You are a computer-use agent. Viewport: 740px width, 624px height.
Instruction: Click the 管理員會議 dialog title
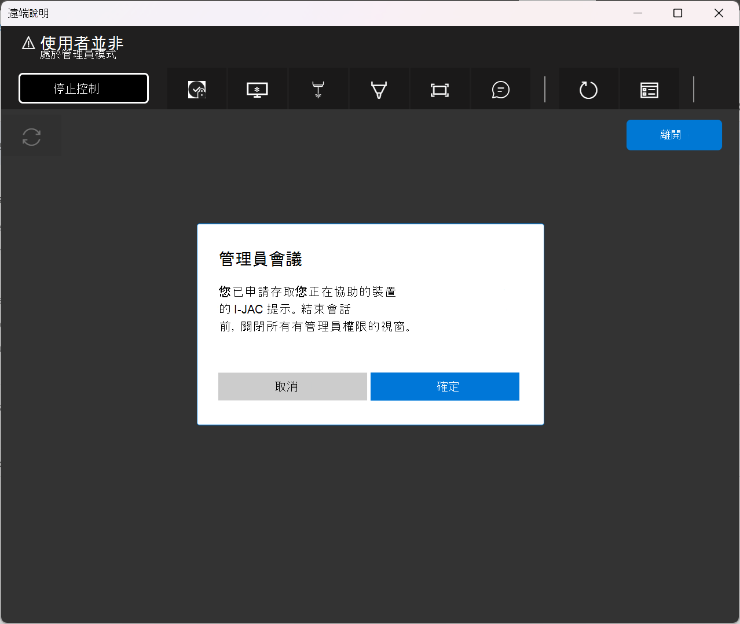pos(261,259)
